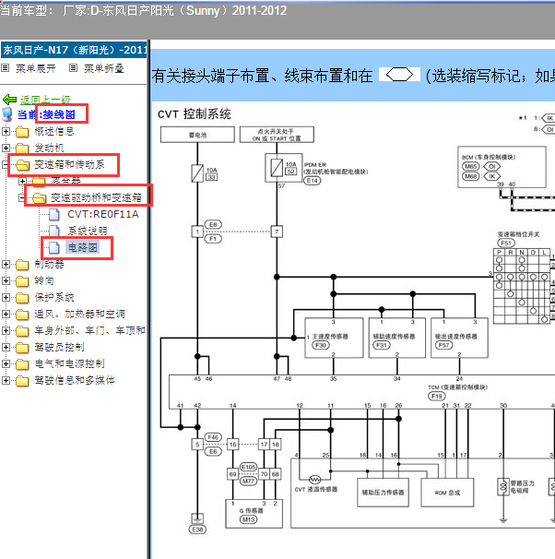Click the 保护系统 folder icon

22,298
